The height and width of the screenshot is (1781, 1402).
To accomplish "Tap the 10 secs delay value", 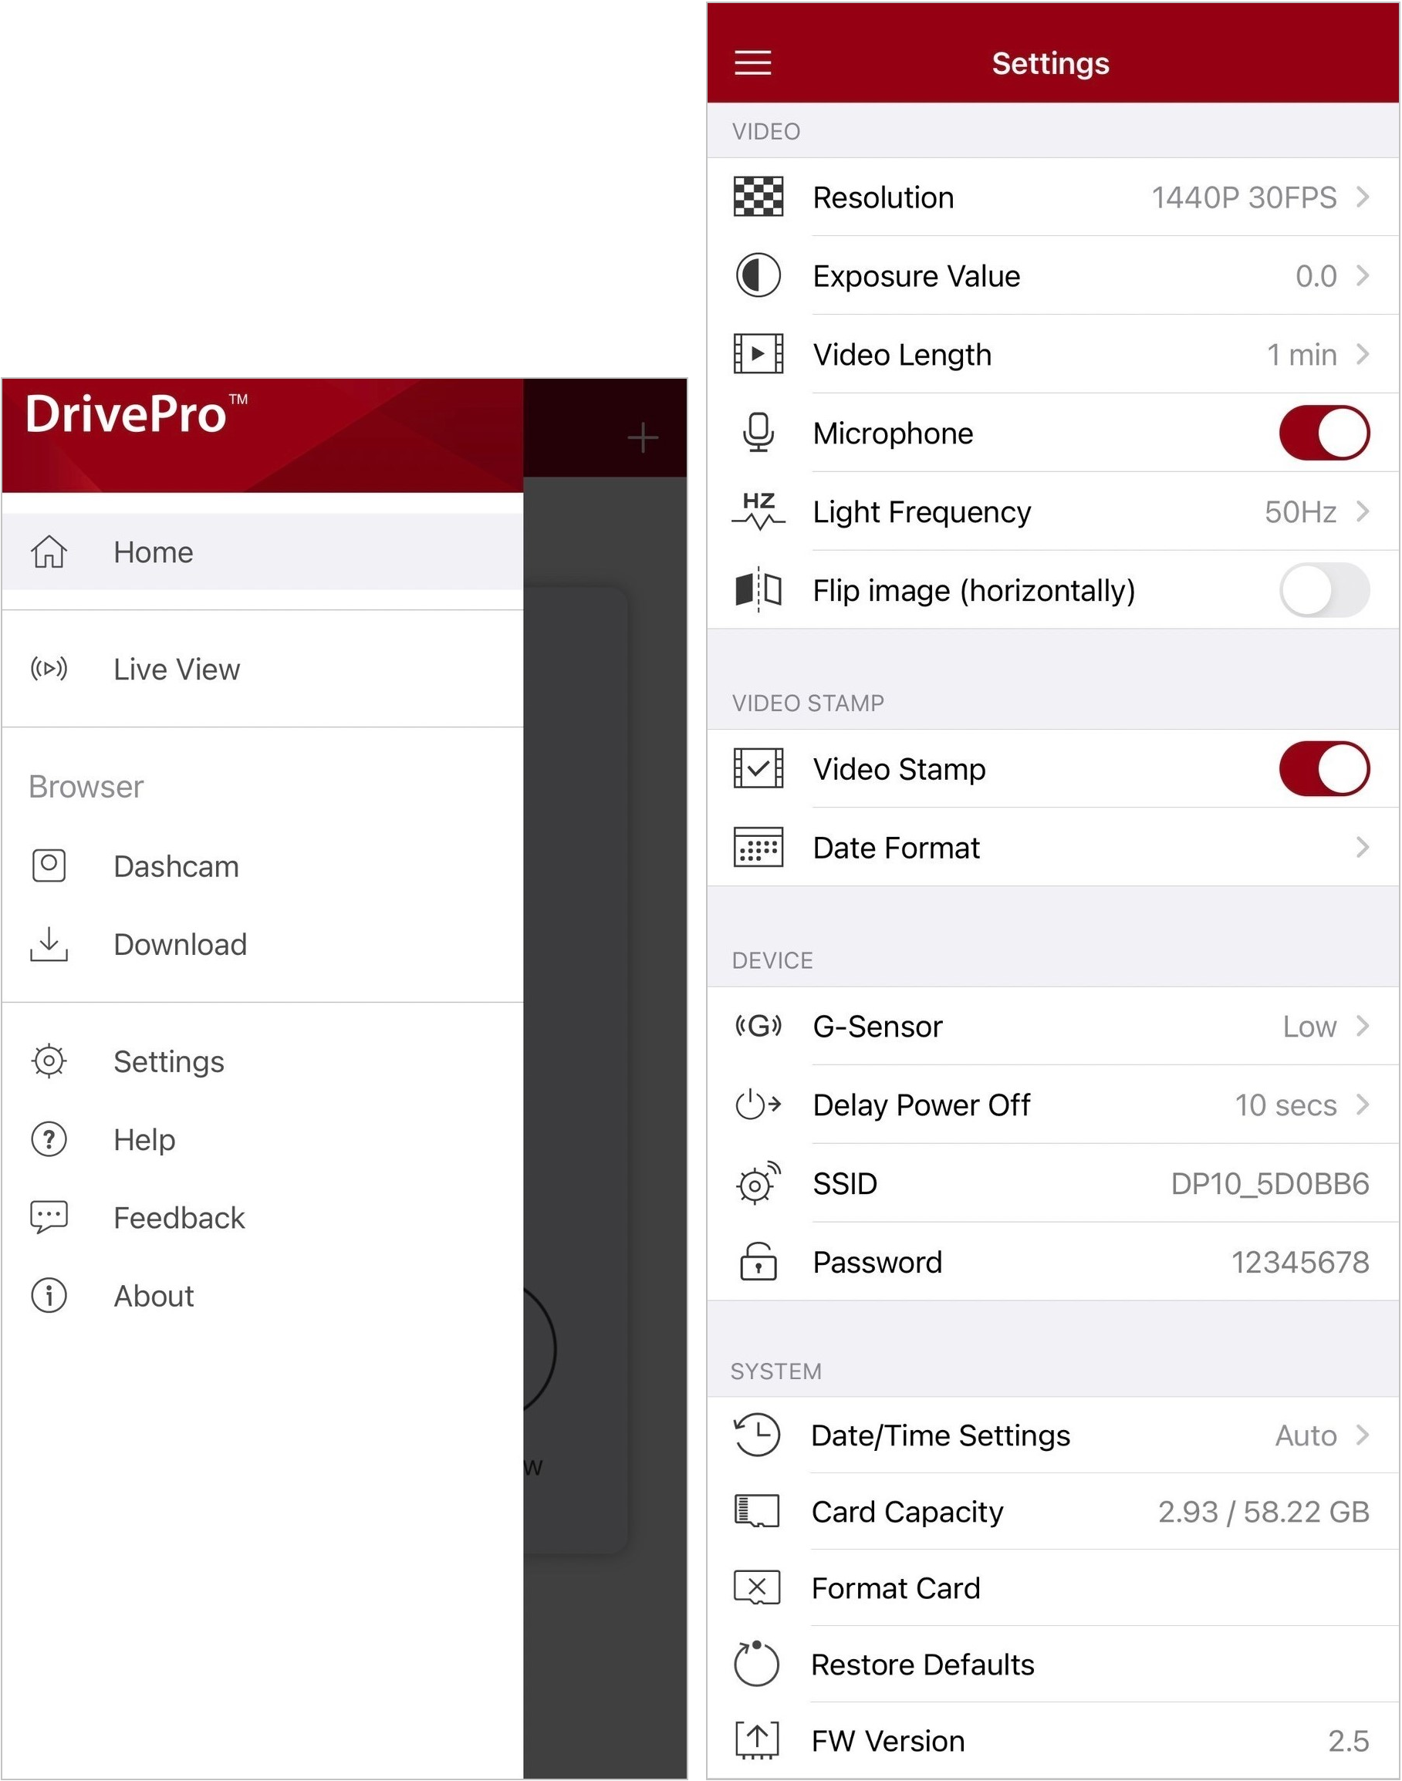I will tap(1285, 1105).
